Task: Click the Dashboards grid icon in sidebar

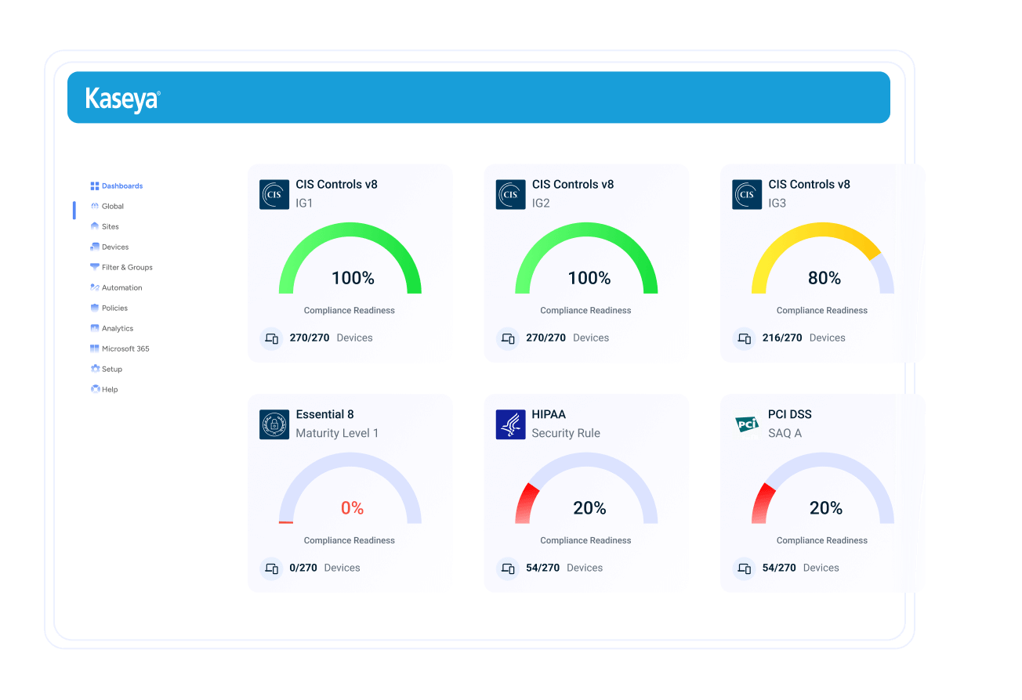Action: pos(95,186)
